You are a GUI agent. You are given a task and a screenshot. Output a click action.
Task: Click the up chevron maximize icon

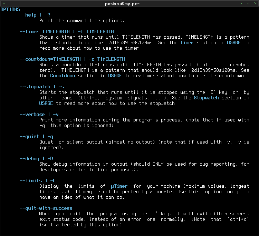click(x=248, y=3)
